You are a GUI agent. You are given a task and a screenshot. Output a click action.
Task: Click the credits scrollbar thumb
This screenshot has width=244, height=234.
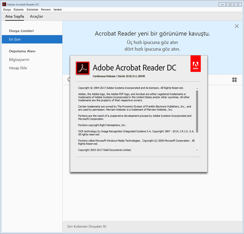[x=197, y=111]
